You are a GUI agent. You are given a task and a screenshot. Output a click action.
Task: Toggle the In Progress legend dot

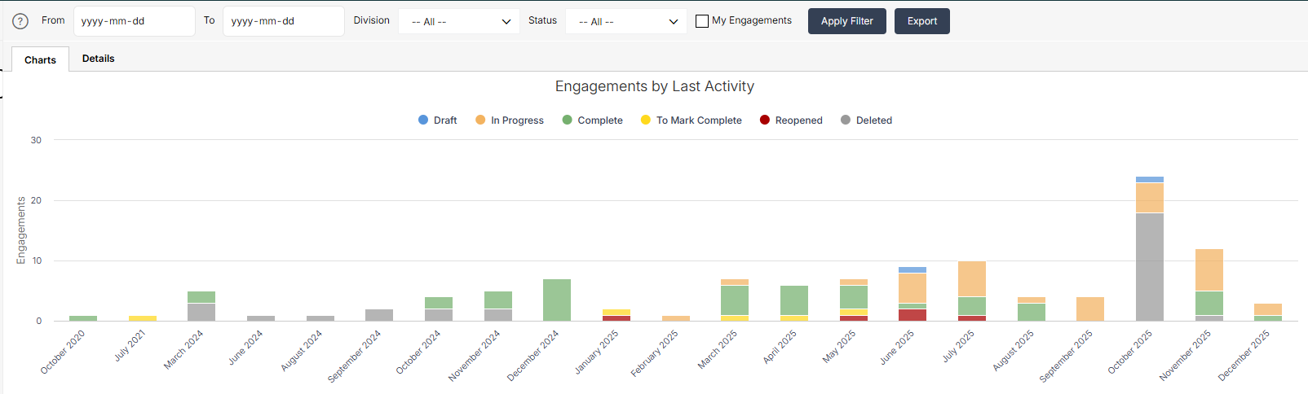[480, 120]
